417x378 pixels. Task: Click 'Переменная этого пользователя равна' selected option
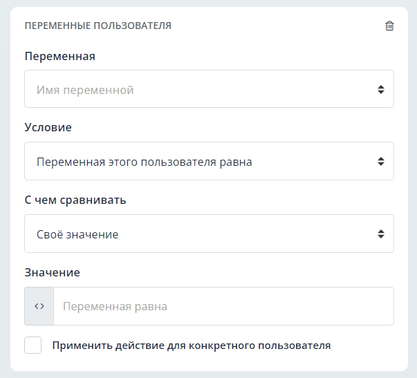[x=144, y=162]
